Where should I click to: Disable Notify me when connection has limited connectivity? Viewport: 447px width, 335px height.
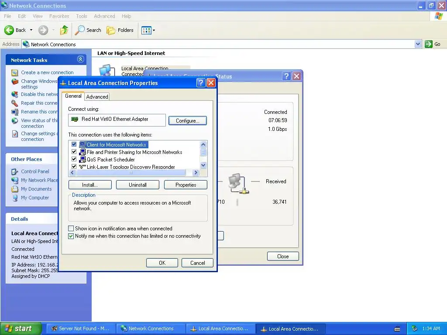pyautogui.click(x=71, y=236)
